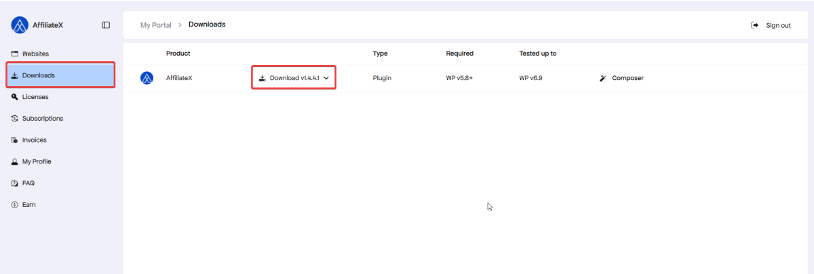Viewport: 814px width, 274px height.
Task: Click the FAQ question icon
Action: 15,183
